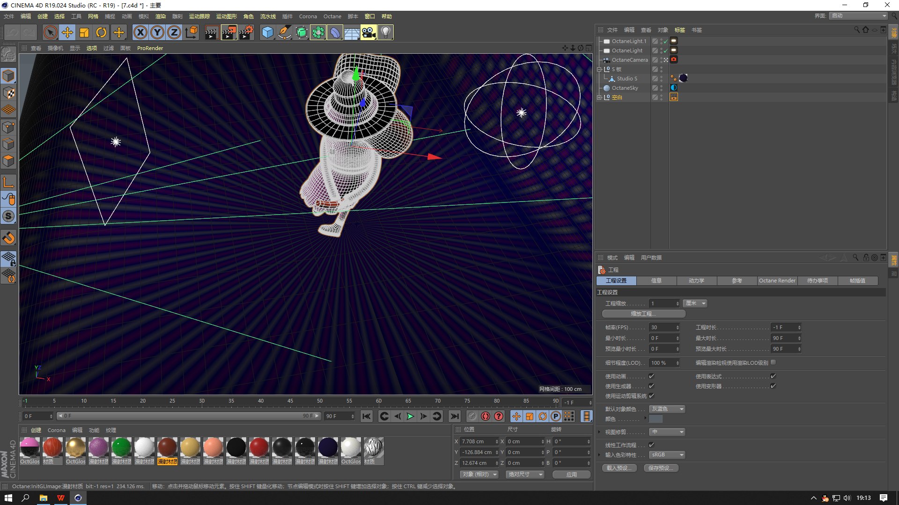Open the Octane Render tab
This screenshot has width=899, height=505.
777,281
